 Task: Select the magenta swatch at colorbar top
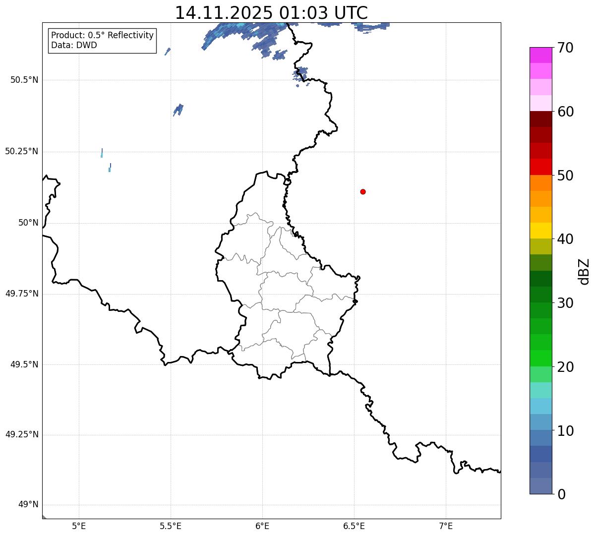540,55
